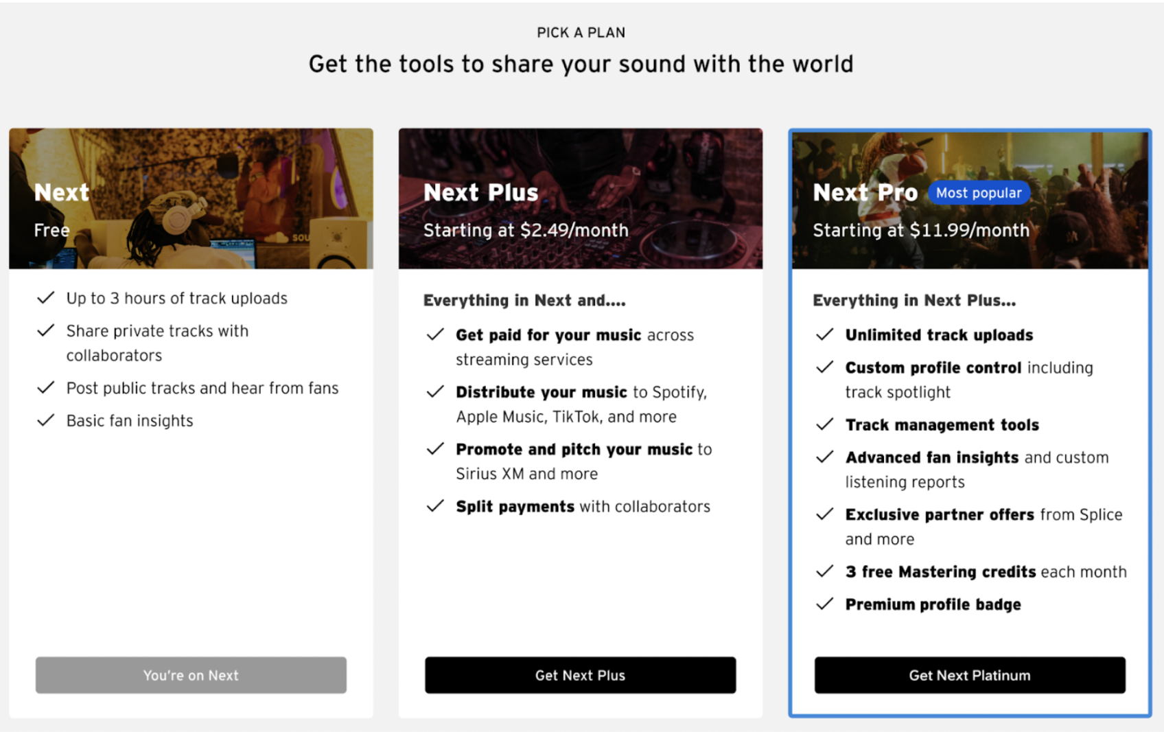Click the Next plan header image
1164x732 pixels.
click(190, 198)
